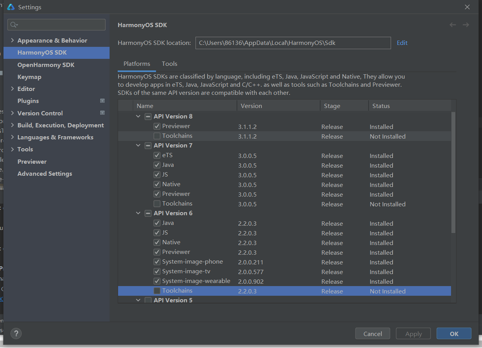Collapse the API Version 6 group

[138, 213]
